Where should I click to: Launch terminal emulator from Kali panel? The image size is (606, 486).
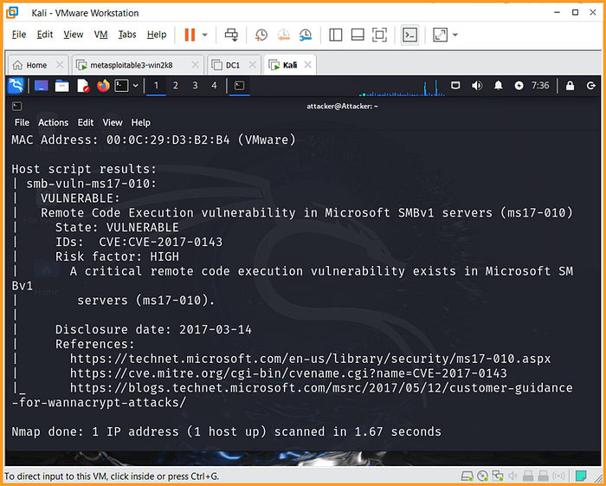(x=121, y=86)
